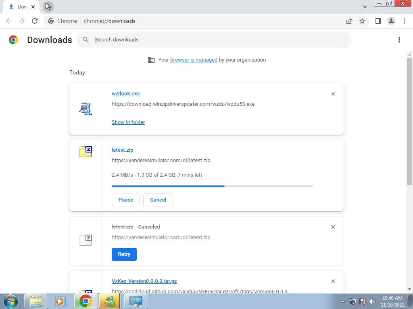The image size is (413, 309).
Task: Click the share page icon
Action: click(x=349, y=21)
